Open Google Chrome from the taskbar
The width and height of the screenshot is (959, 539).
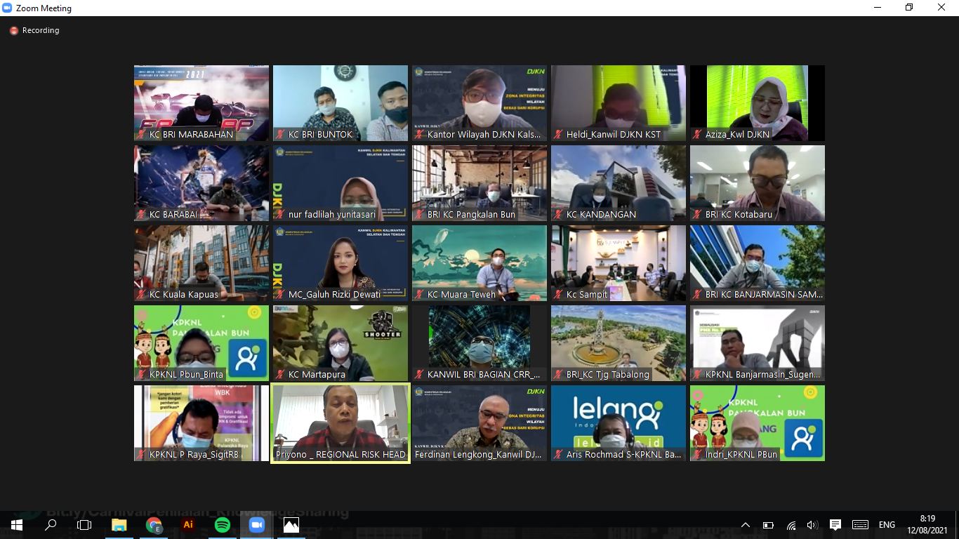coord(154,525)
